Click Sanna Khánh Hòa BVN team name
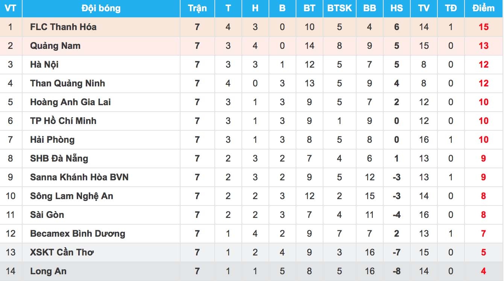504x281 pixels. pyautogui.click(x=79, y=177)
